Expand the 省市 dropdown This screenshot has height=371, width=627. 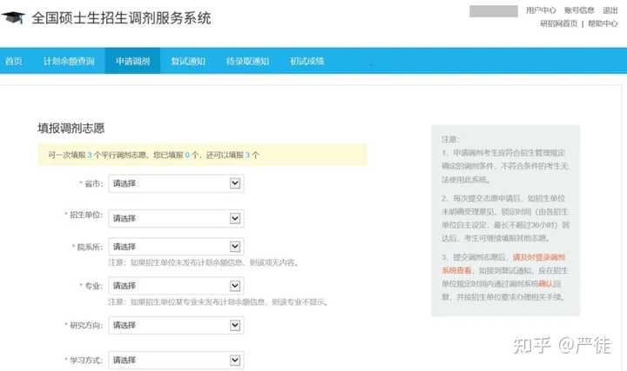click(176, 183)
